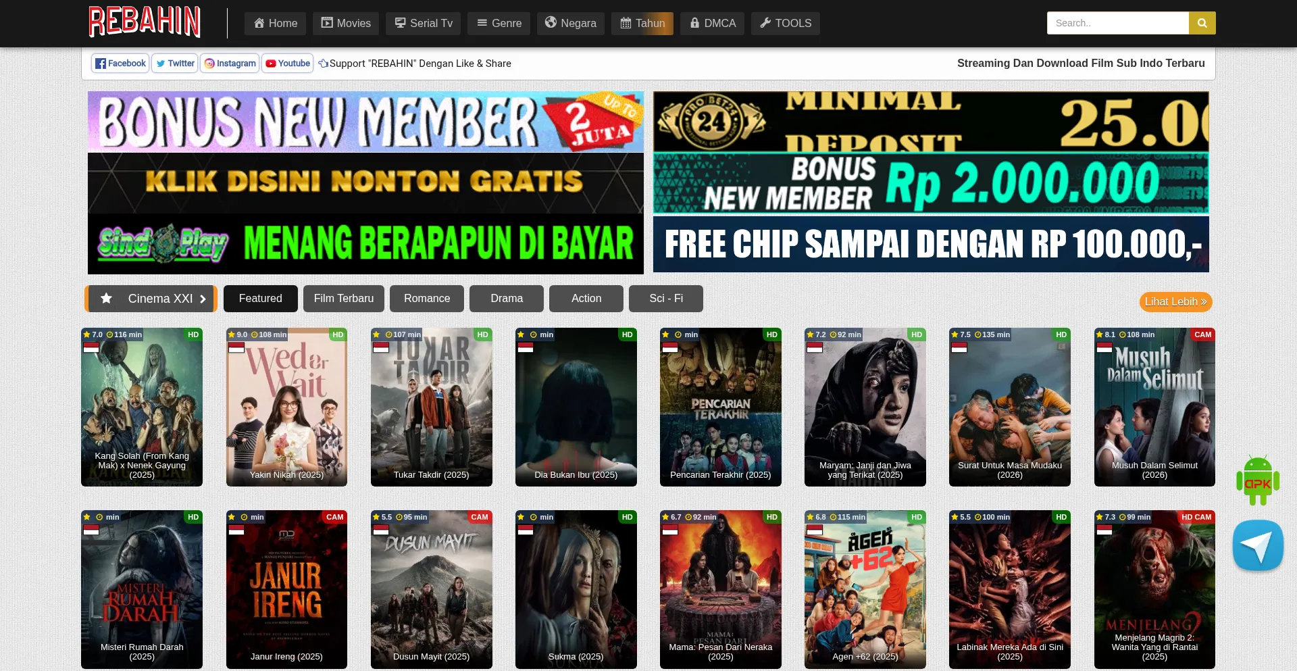Select the Film Terbaru tab
The image size is (1297, 671).
pos(344,299)
